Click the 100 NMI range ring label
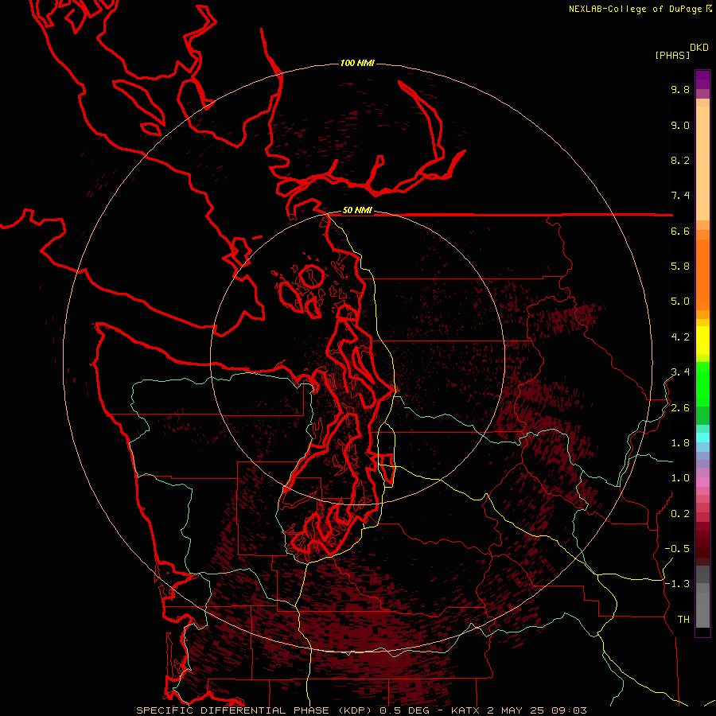Screen dimensions: 716x716 (x=357, y=63)
